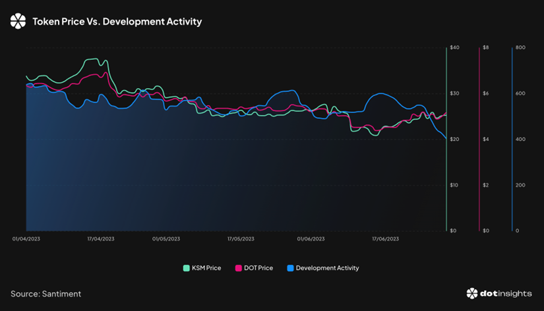544x311 pixels.
Task: Click the pink DOT Price legend swatch
Action: (238, 268)
